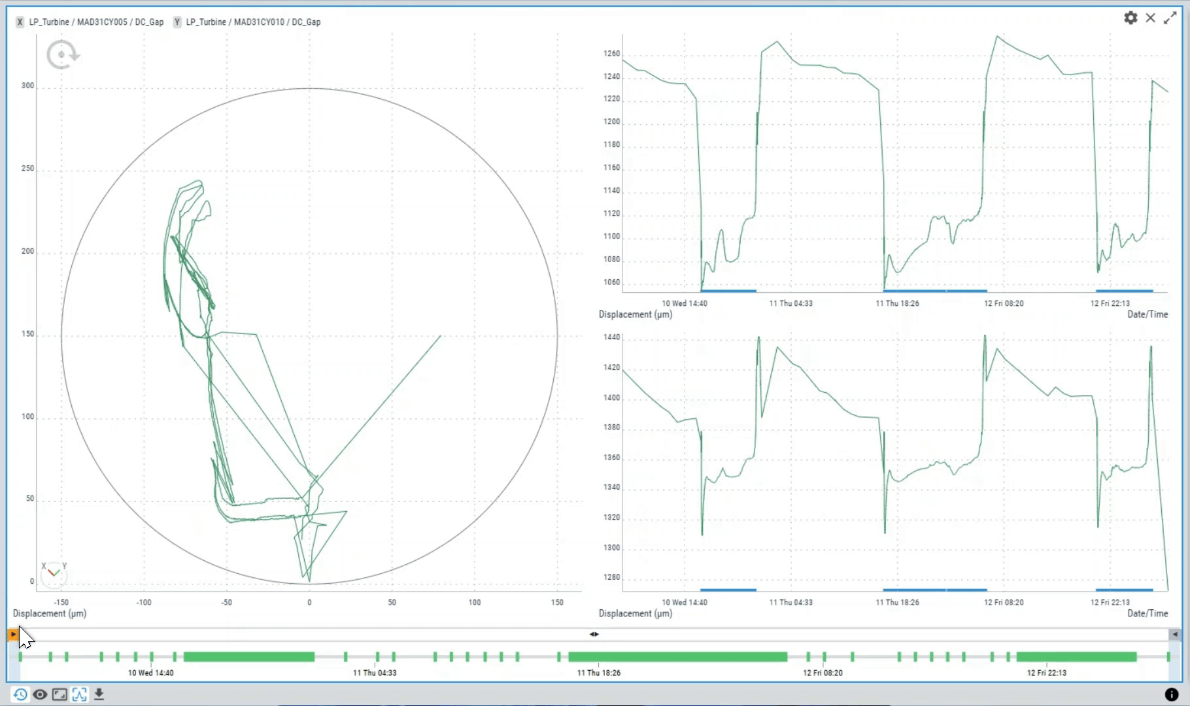The height and width of the screenshot is (706, 1190).
Task: Toggle the waveform auto-scale icon
Action: coord(79,694)
